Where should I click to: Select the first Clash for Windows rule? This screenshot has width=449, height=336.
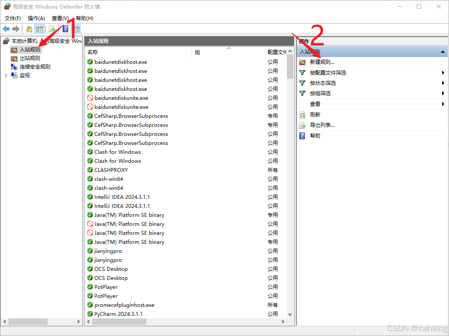coord(118,152)
